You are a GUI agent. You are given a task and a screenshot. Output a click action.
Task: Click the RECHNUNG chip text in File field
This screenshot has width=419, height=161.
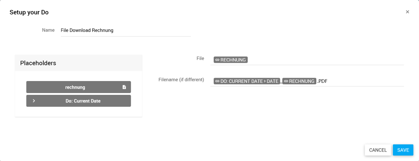(x=233, y=60)
